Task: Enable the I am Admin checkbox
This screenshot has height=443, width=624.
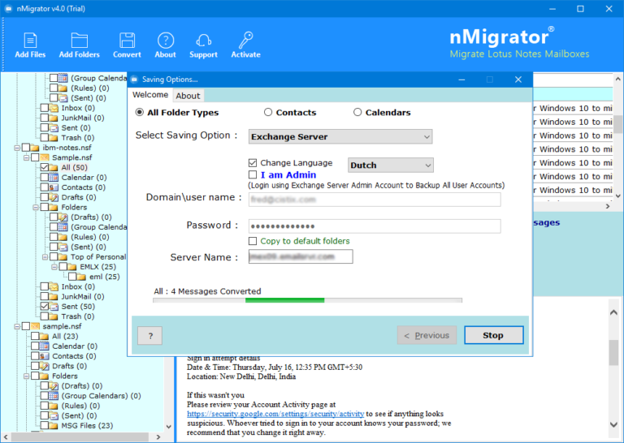Action: (x=253, y=174)
